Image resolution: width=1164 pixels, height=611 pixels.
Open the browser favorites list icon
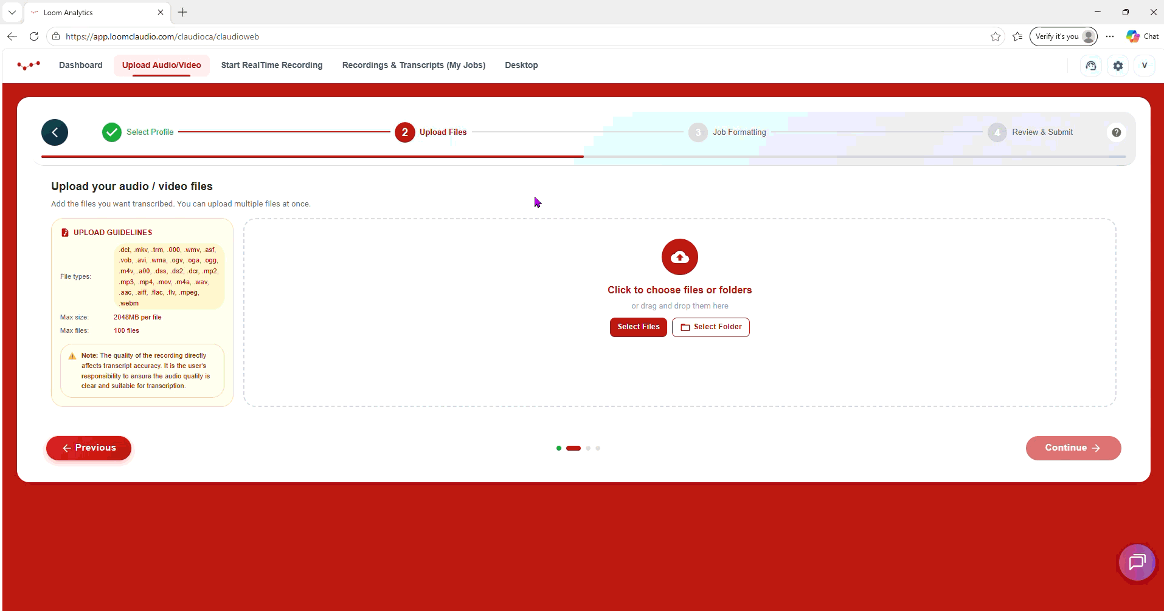[1017, 36]
